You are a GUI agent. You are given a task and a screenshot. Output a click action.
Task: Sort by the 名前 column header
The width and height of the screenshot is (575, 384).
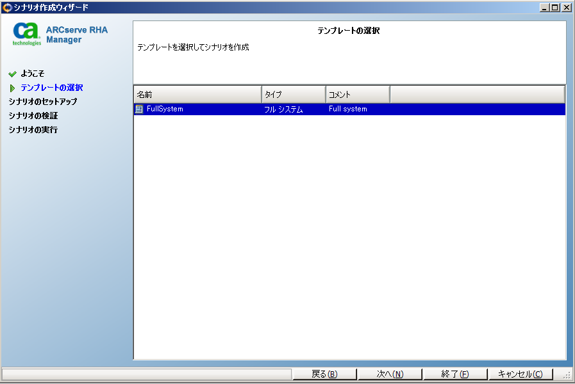[197, 95]
